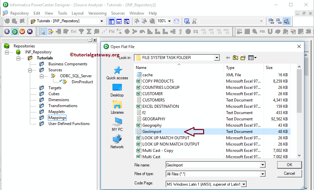Open the Edit menu
Screen dimensions: 314x190
pyautogui.click(x=37, y=13)
